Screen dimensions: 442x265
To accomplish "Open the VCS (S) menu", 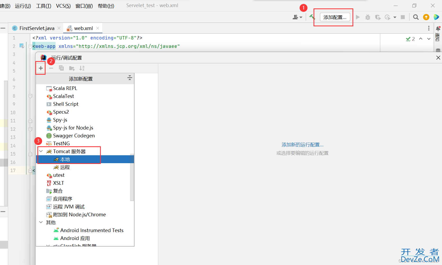I will tap(63, 6).
